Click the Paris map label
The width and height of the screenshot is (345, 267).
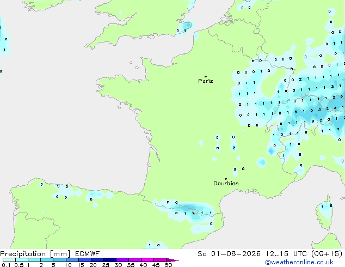click(x=206, y=81)
